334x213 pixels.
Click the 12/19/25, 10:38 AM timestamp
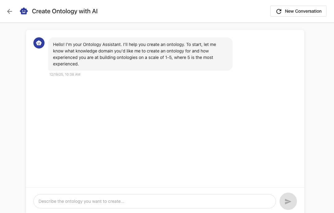pyautogui.click(x=65, y=74)
